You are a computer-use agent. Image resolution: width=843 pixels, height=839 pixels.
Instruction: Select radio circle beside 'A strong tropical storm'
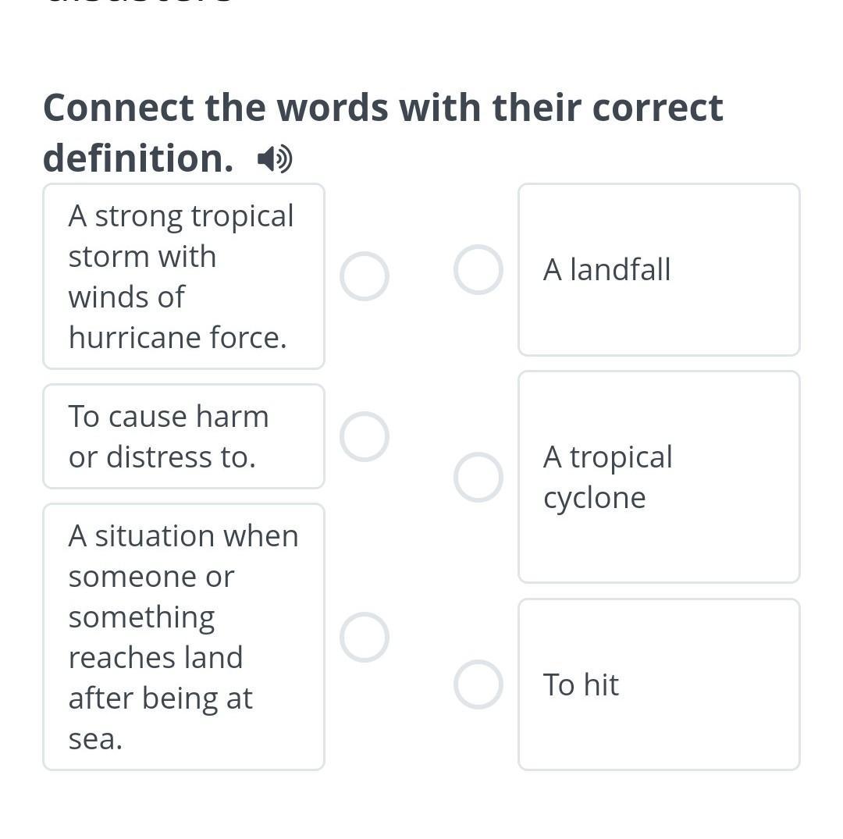(365, 276)
